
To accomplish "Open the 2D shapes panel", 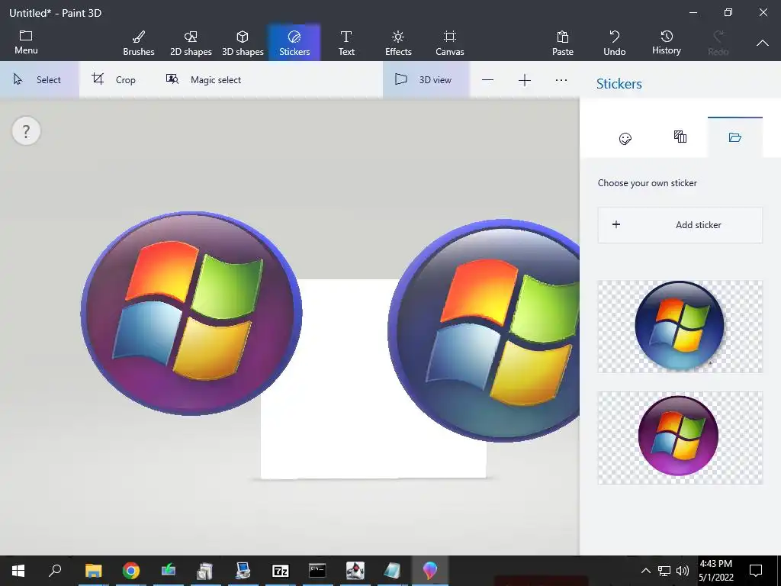I will tap(191, 43).
